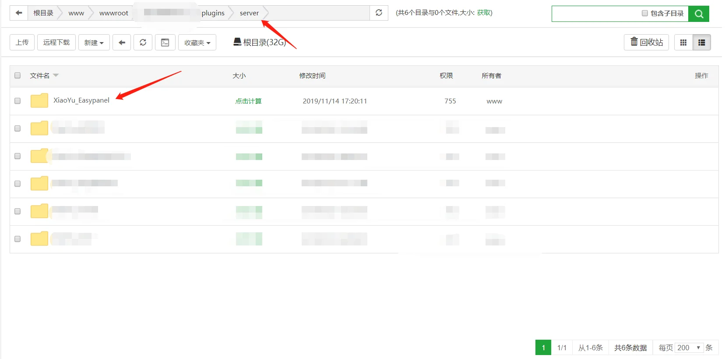Screen dimensions: 725x359
Task: Refresh the path bar listing
Action: (x=379, y=13)
